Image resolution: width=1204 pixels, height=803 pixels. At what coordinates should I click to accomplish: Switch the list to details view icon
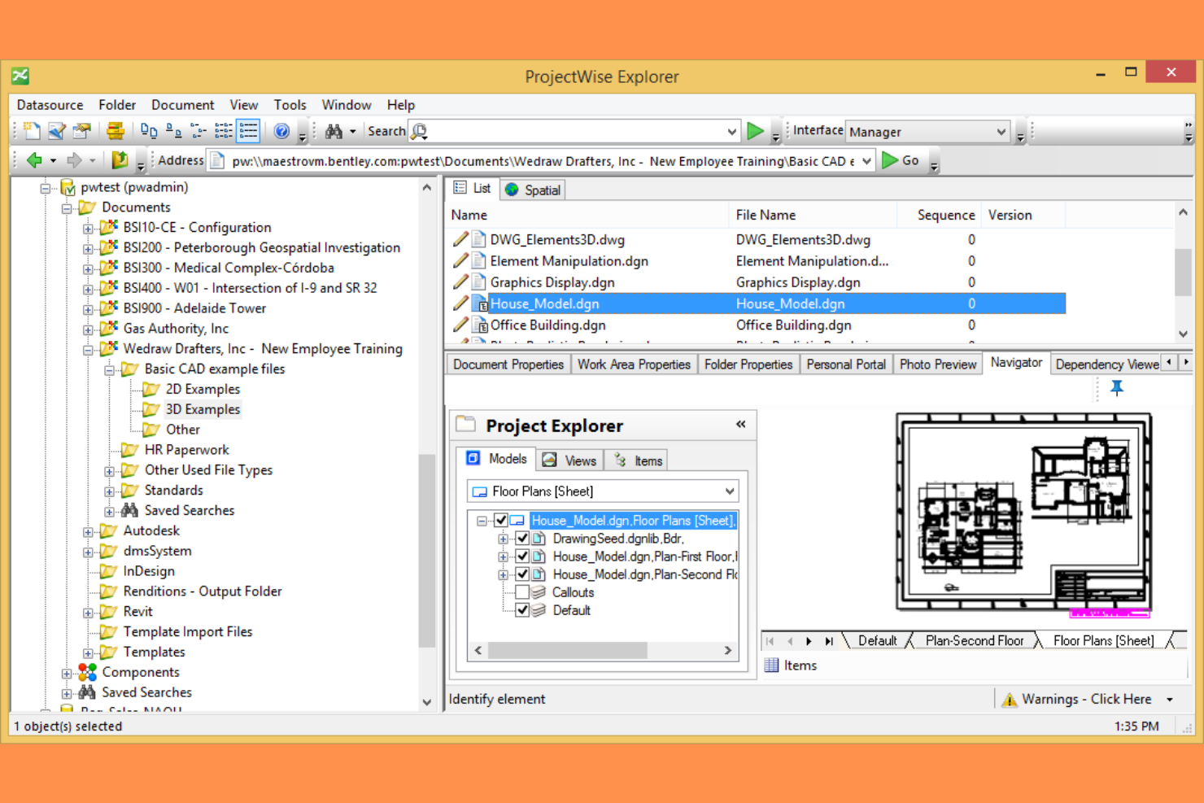[249, 130]
